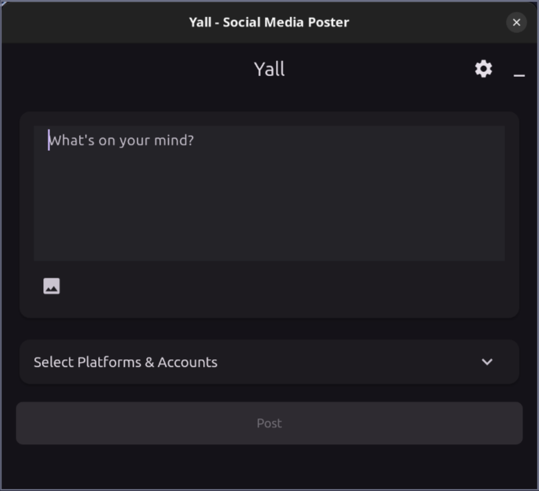Click inside the post compose area

pos(269,193)
